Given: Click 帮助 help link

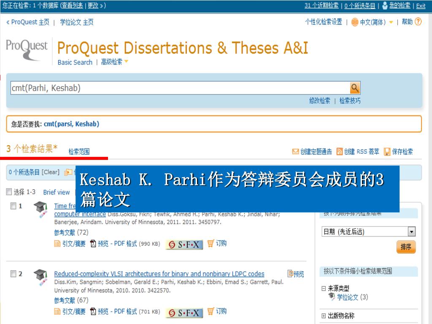Looking at the screenshot, I should click(407, 22).
